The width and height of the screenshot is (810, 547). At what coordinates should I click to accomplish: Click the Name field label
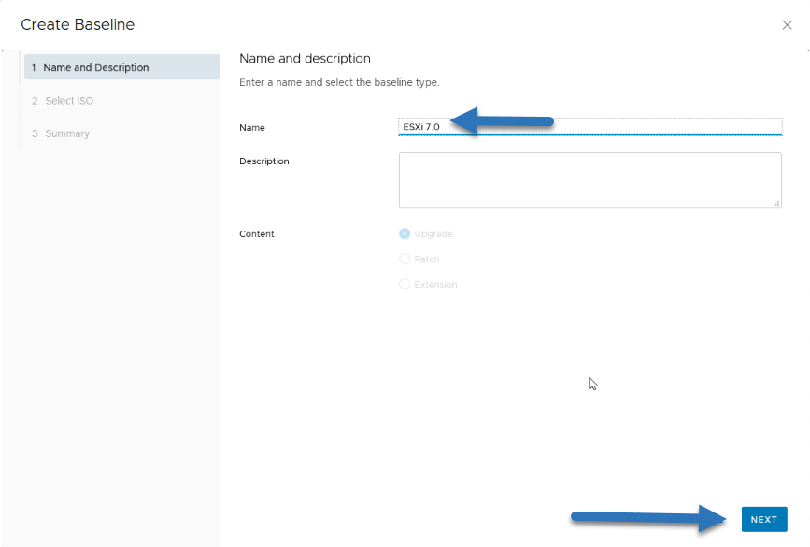click(252, 128)
